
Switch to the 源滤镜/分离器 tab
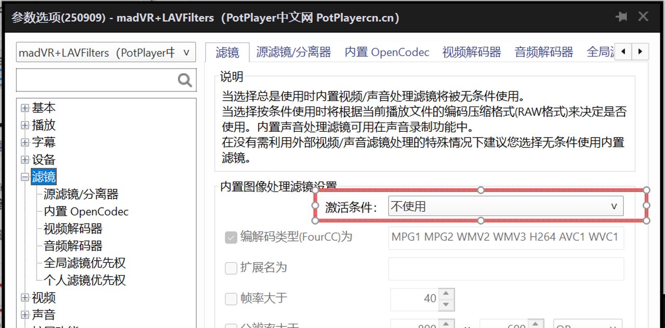pos(294,52)
